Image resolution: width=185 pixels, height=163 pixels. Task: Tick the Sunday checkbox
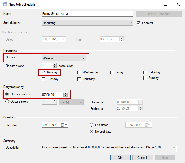tap(145, 78)
